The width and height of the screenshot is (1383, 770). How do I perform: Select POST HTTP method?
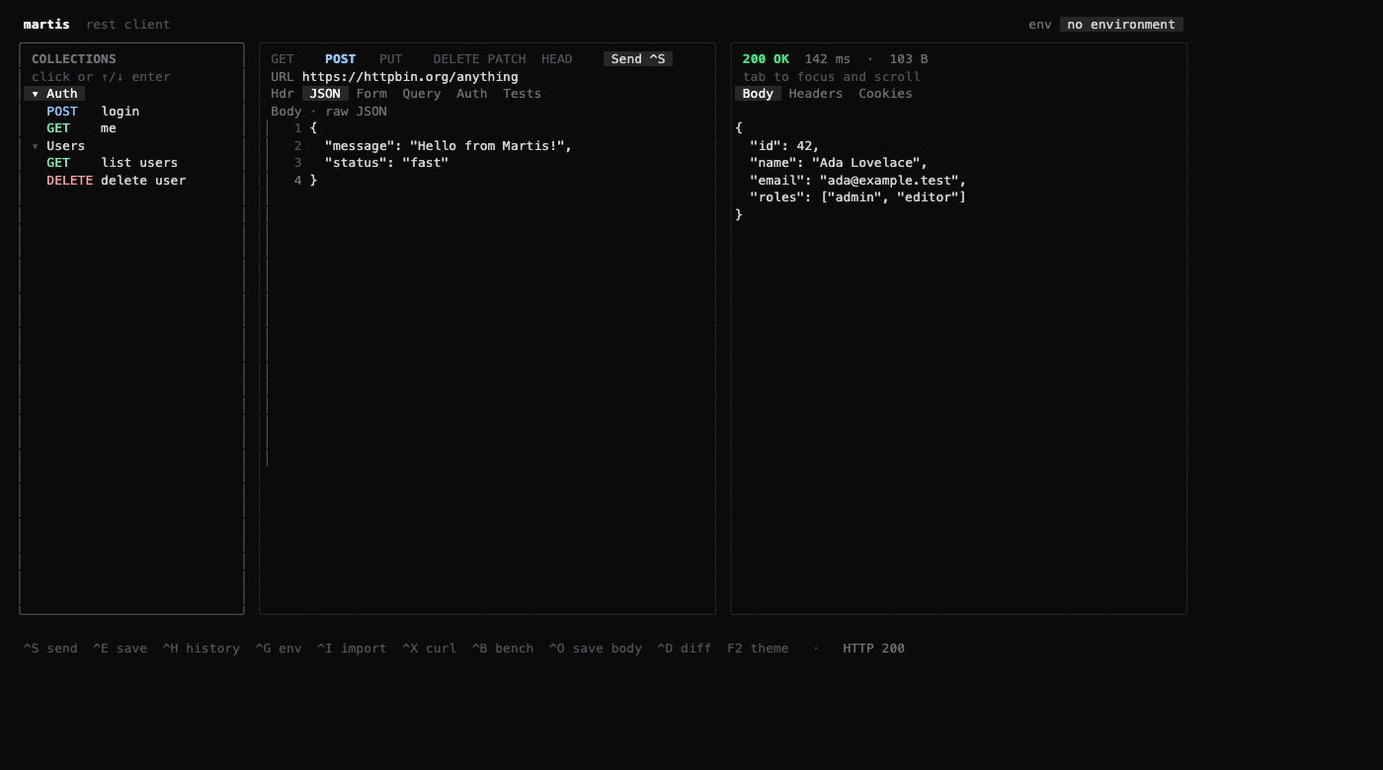pyautogui.click(x=340, y=59)
